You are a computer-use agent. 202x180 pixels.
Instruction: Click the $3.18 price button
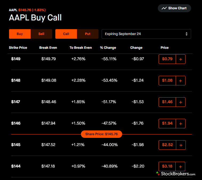pyautogui.click(x=167, y=166)
